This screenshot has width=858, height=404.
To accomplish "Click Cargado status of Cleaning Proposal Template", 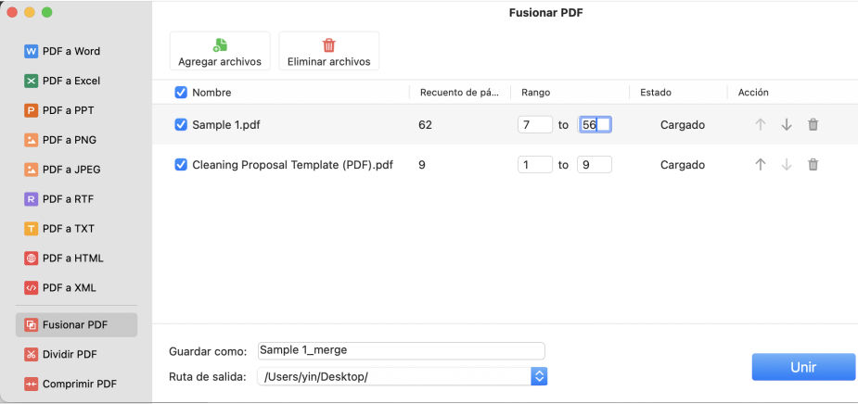I will coord(683,165).
